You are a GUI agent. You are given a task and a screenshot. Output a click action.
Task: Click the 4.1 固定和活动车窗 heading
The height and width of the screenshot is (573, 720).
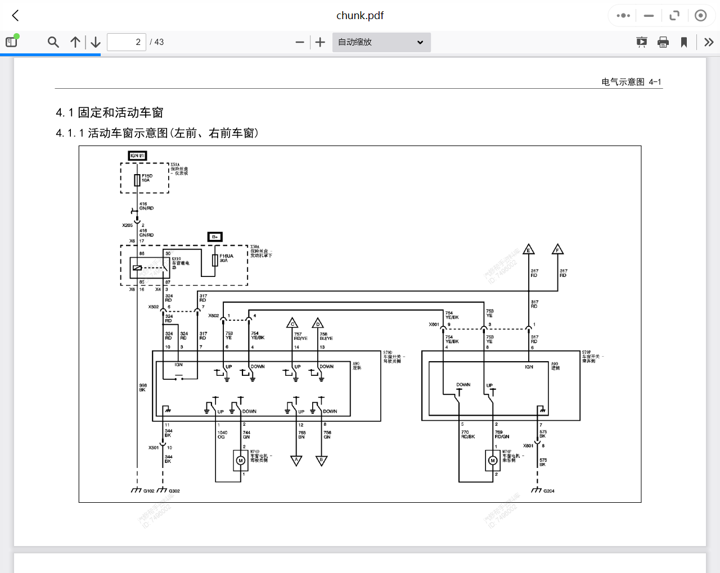[x=110, y=112]
